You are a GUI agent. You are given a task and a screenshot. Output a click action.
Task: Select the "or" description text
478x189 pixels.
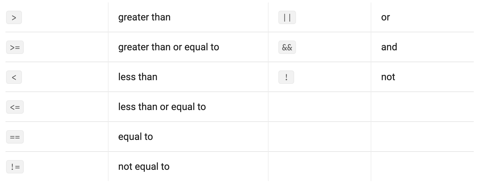pos(385,17)
